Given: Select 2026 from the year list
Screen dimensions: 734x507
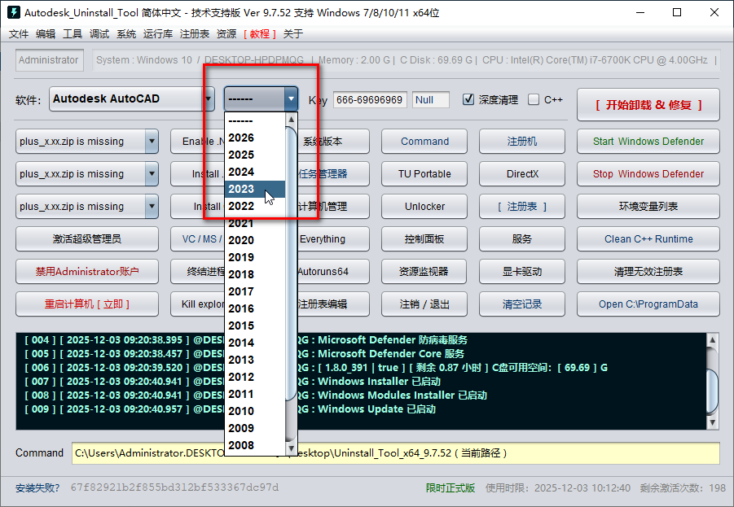Looking at the screenshot, I should (x=254, y=138).
